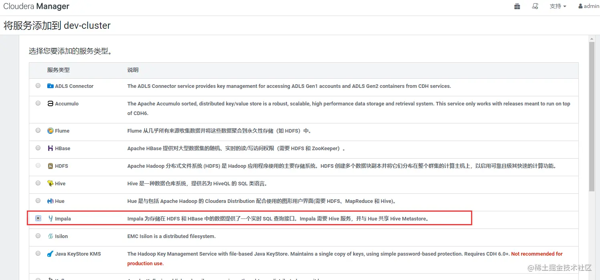Click the Hive bee icon

[50, 183]
